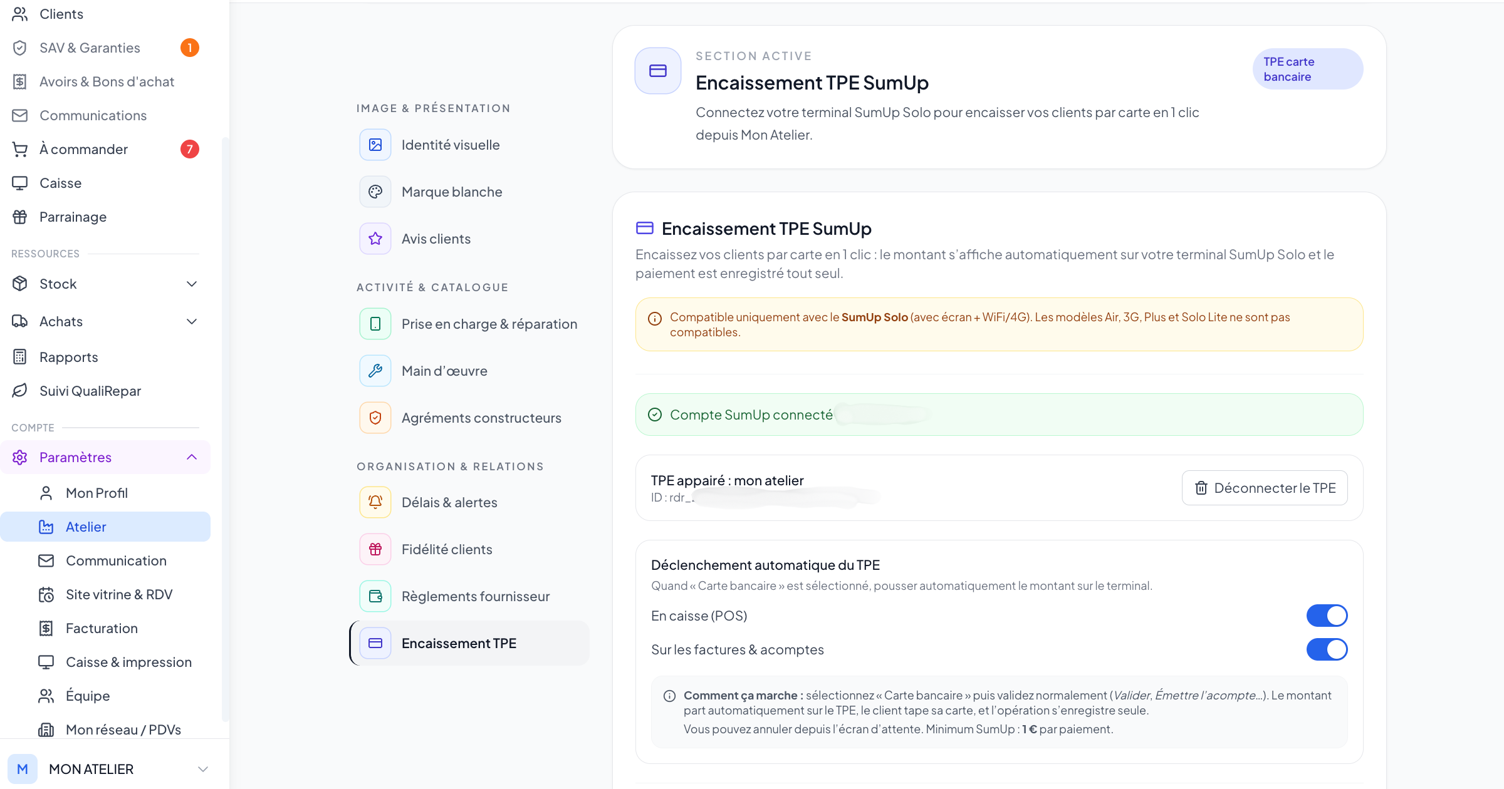
Task: Open the Communication settings submenu item
Action: pyautogui.click(x=105, y=560)
